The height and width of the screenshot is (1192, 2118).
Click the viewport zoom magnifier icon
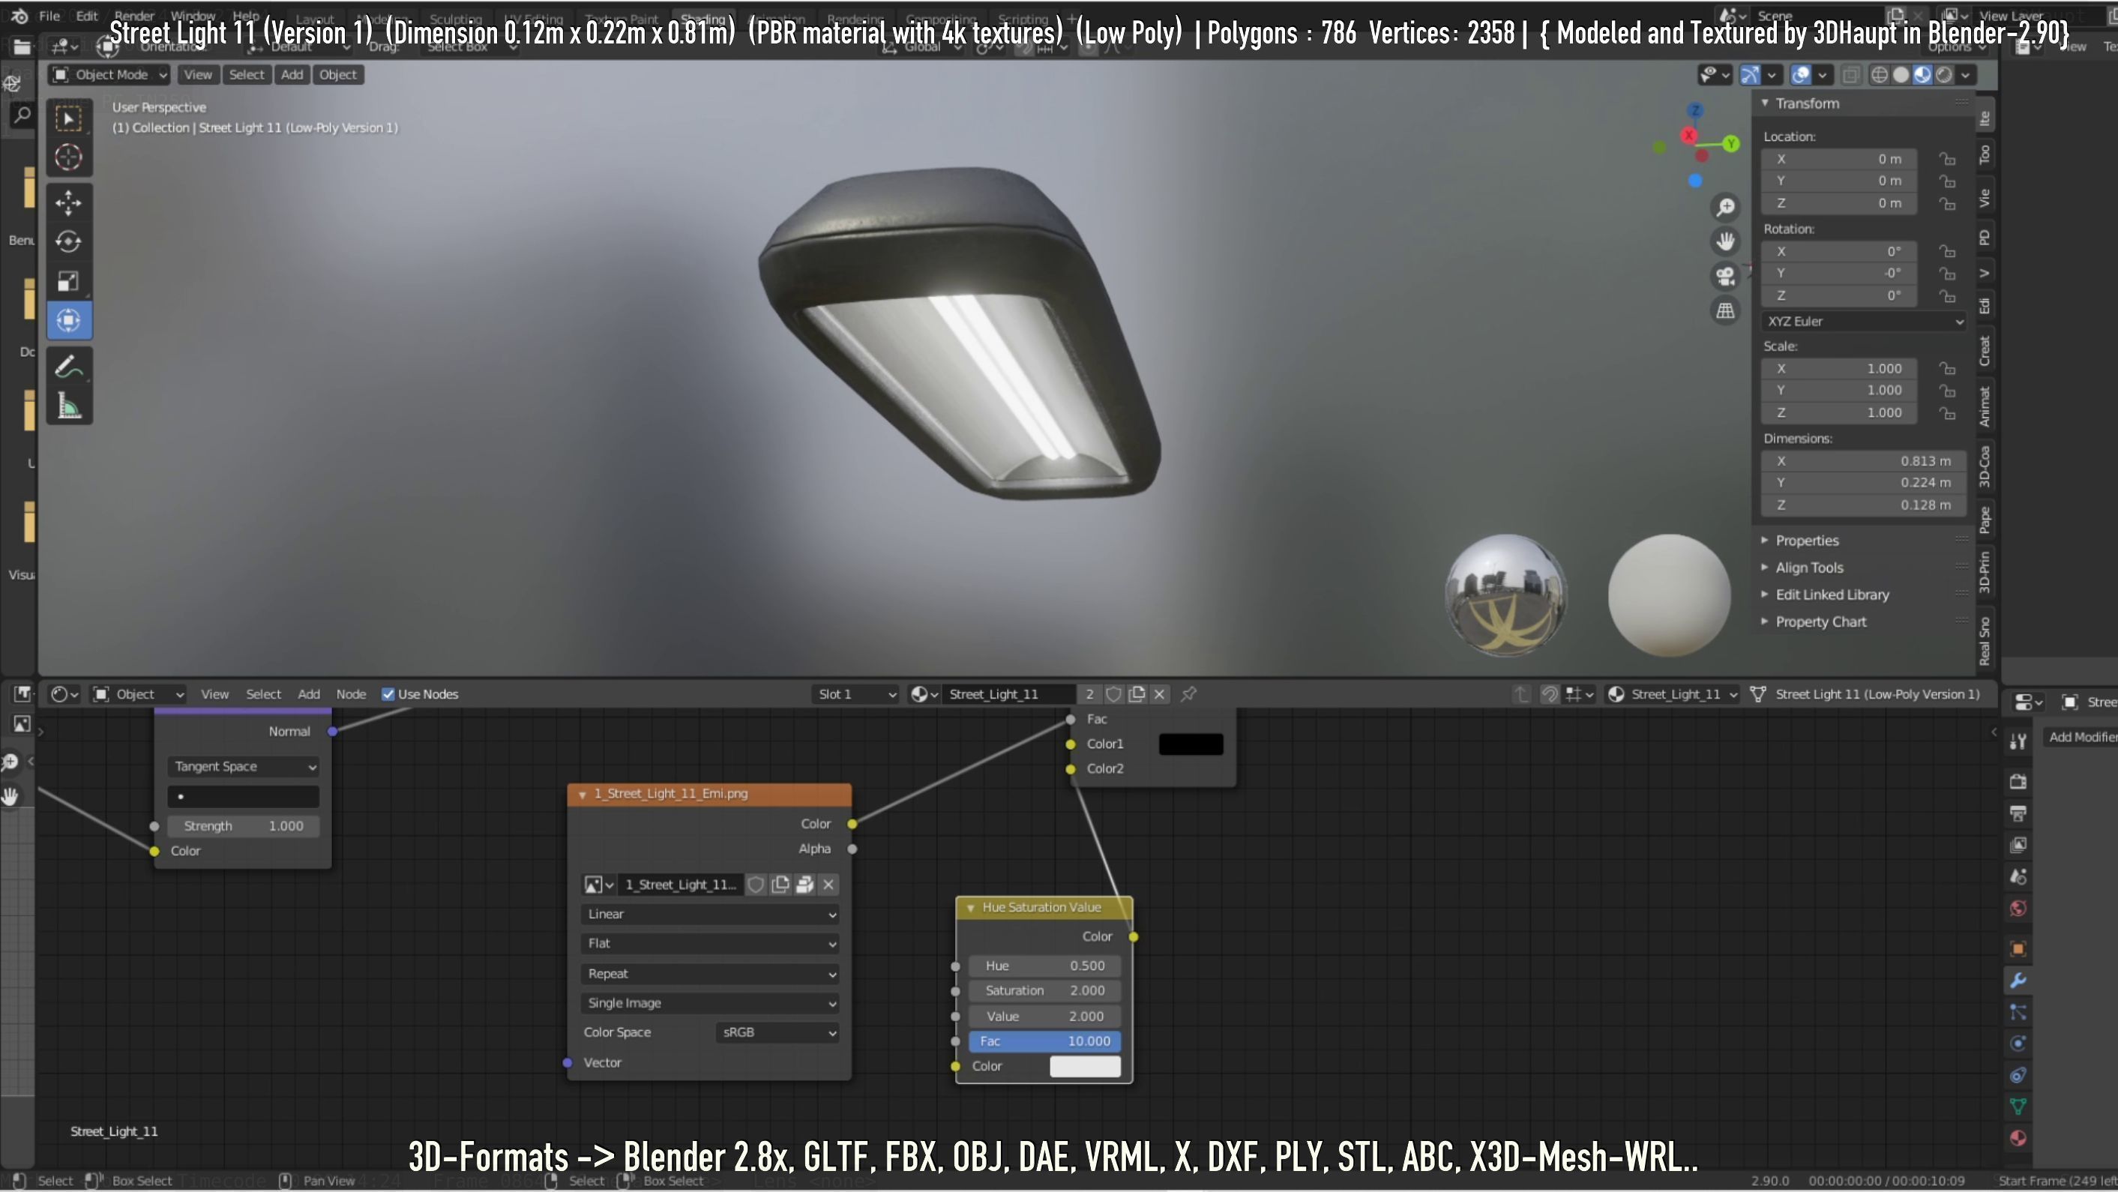[x=1726, y=207]
